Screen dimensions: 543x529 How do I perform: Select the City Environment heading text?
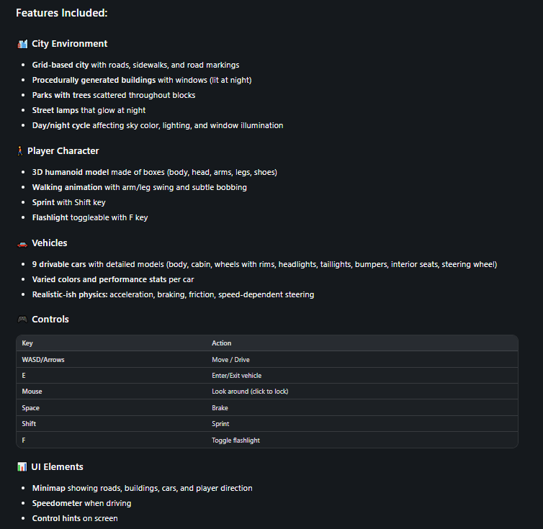point(70,44)
